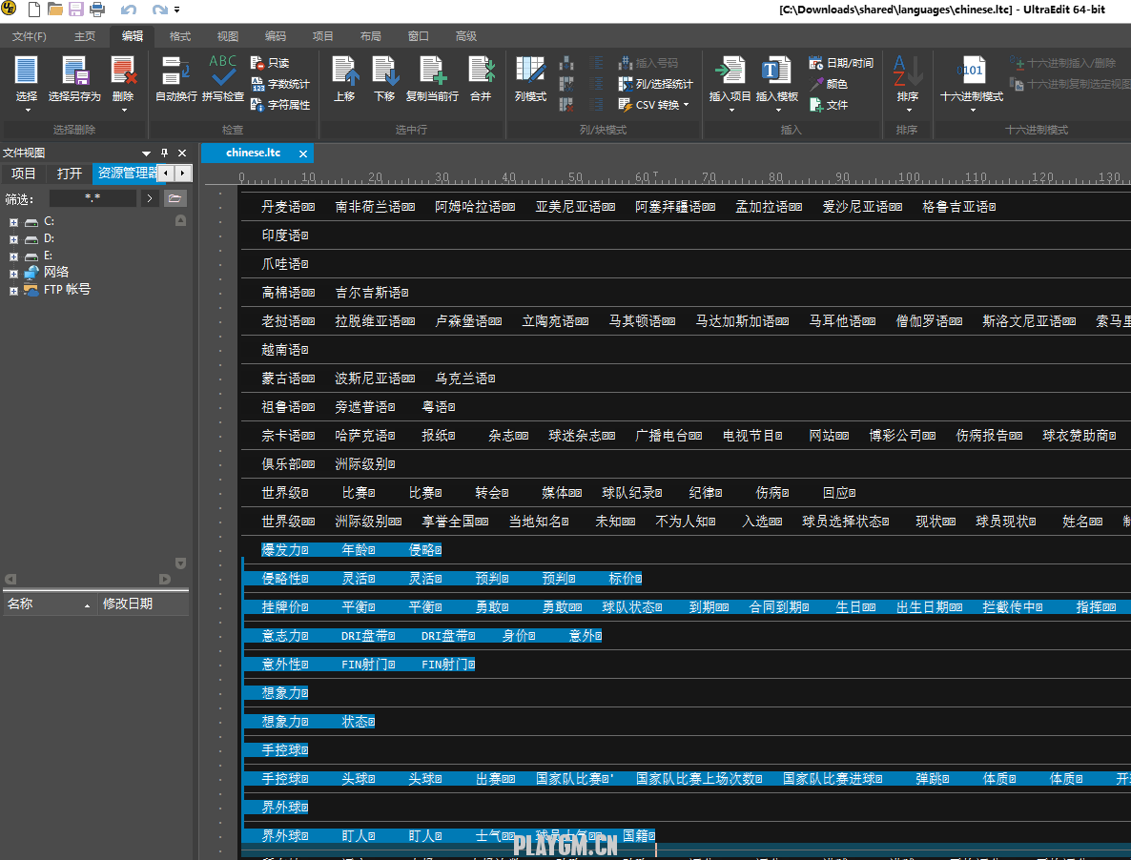Click the 日期/时间 insert icon
1131x860 pixels.
(x=840, y=63)
